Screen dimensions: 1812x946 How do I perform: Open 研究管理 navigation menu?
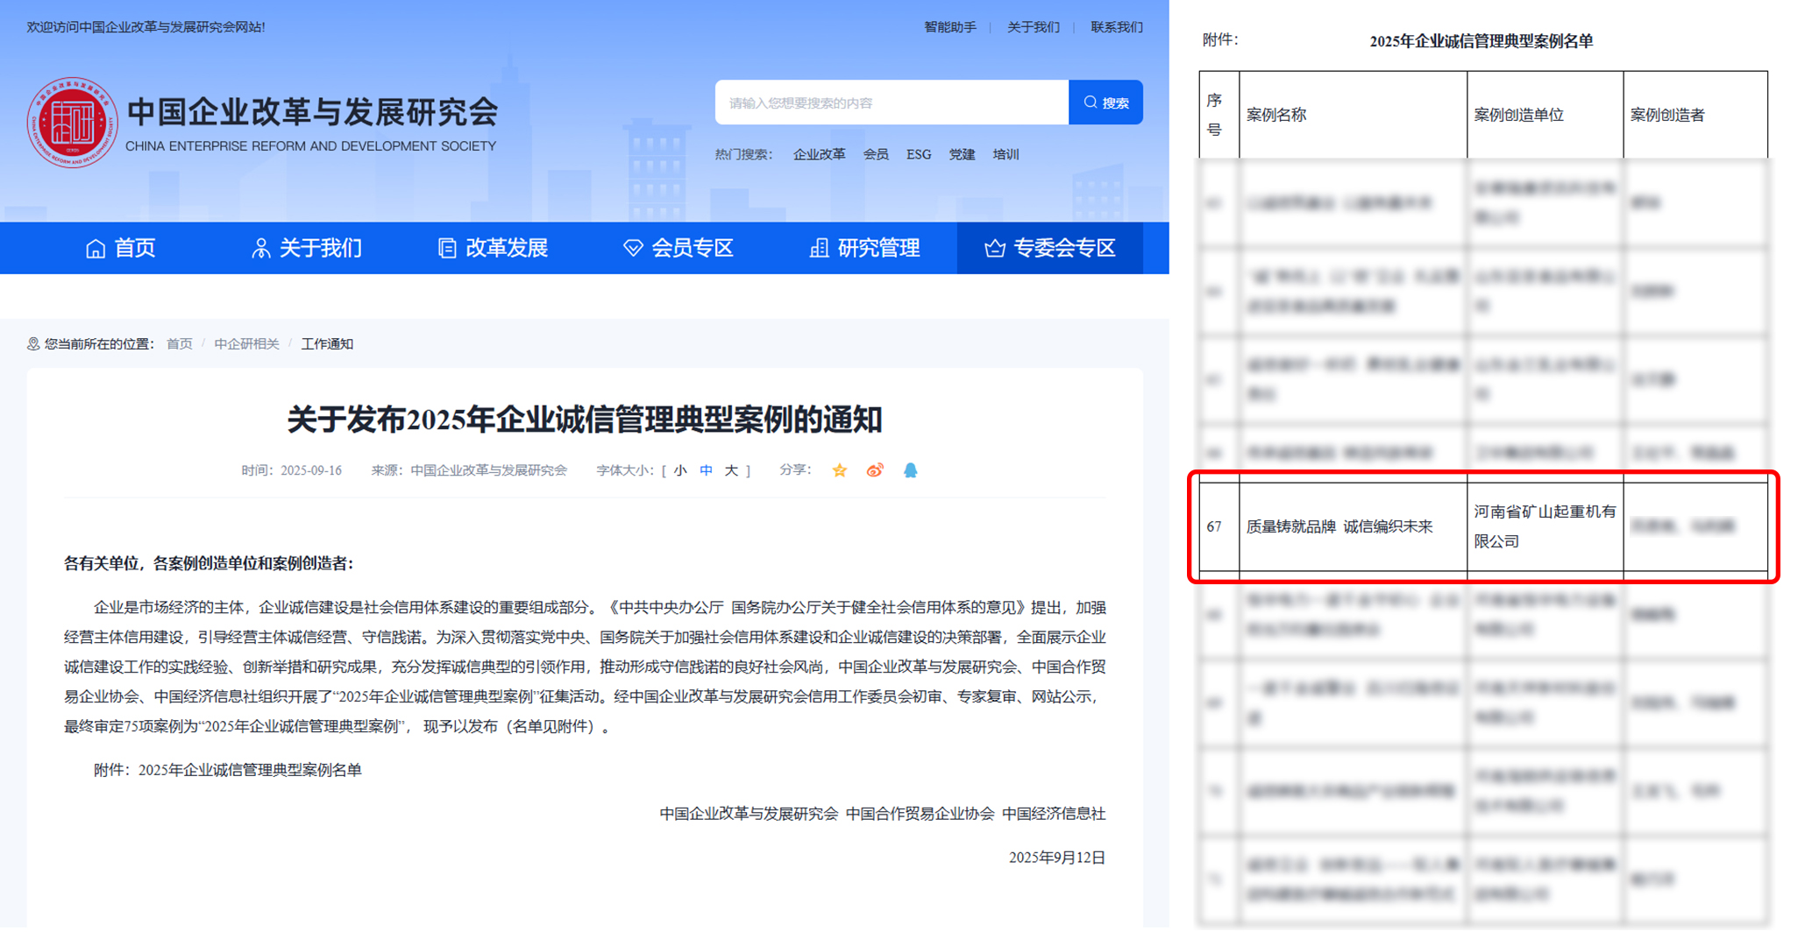(x=864, y=248)
